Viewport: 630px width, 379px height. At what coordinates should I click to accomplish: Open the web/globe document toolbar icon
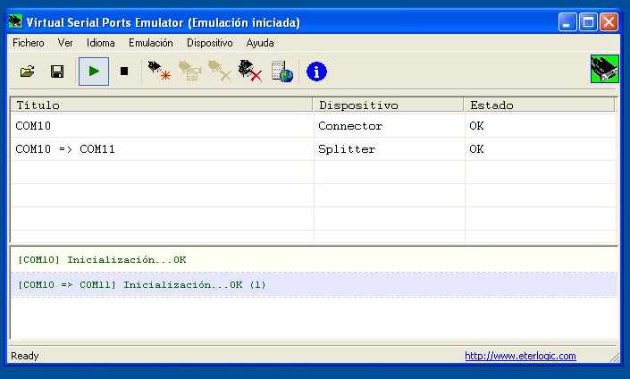pyautogui.click(x=282, y=72)
